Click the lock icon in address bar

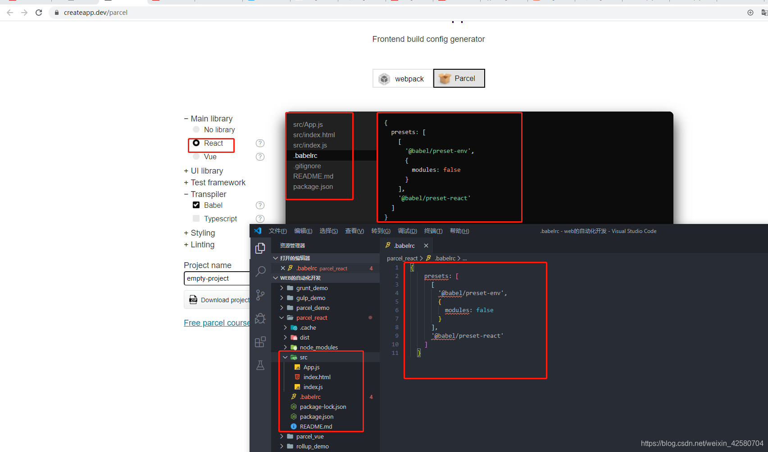coord(57,13)
